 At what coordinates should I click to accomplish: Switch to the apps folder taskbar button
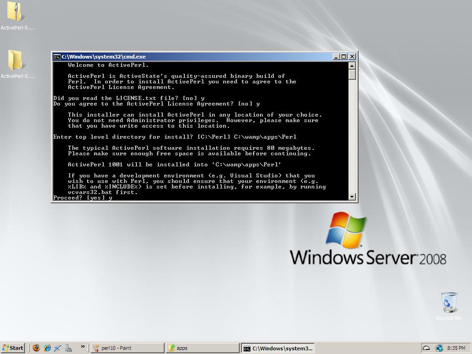click(x=203, y=348)
